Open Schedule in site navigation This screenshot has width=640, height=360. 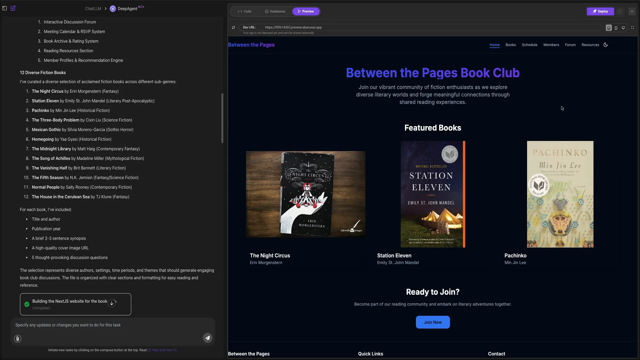530,45
